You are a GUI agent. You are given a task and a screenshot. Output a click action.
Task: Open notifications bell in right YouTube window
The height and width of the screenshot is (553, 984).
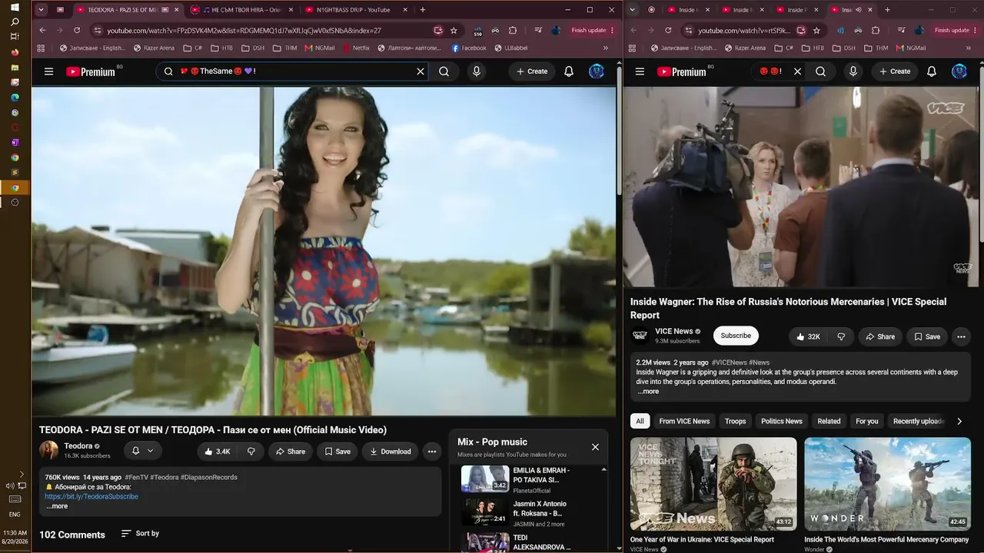coord(932,71)
